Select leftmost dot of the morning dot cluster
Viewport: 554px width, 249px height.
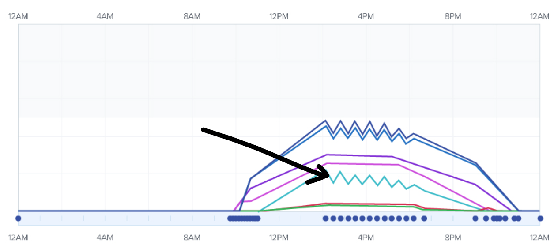point(230,218)
